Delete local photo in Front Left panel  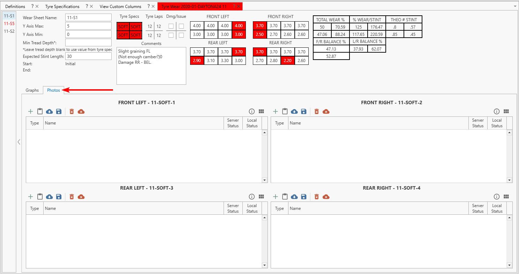[x=72, y=112]
